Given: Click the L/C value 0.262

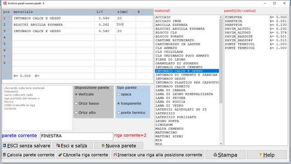Looking at the screenshot, I should [105, 25].
